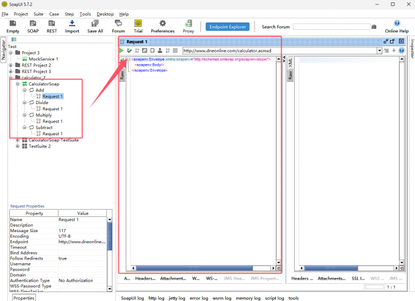This screenshot has height=301, width=415.
Task: Open the http log tab
Action: (x=156, y=298)
